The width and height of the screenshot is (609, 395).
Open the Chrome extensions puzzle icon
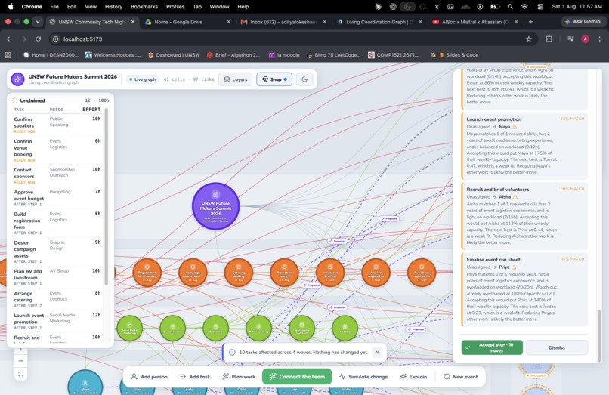click(549, 39)
